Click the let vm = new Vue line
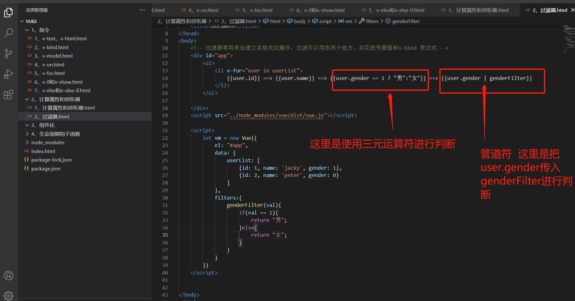This screenshot has width=575, height=301. [230, 138]
